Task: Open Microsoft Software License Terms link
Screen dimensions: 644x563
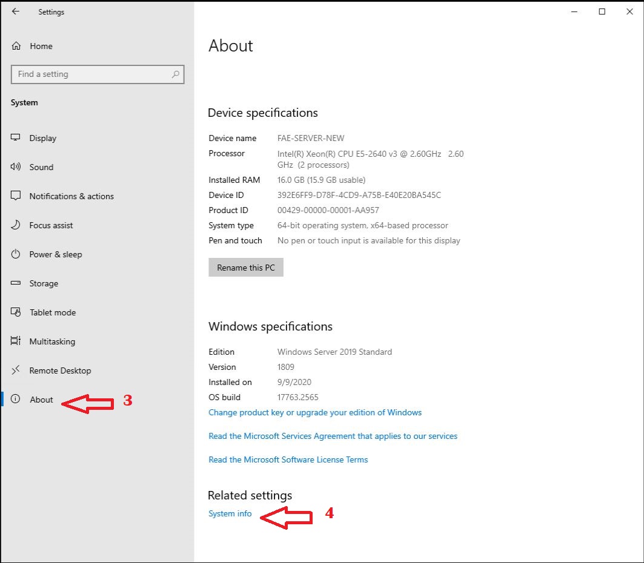Action: click(288, 459)
